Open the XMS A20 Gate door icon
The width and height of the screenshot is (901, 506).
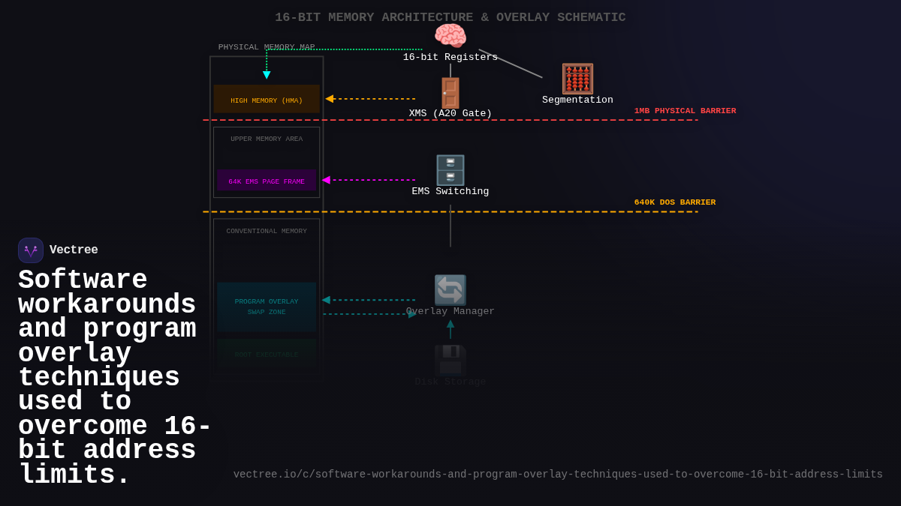pyautogui.click(x=450, y=92)
